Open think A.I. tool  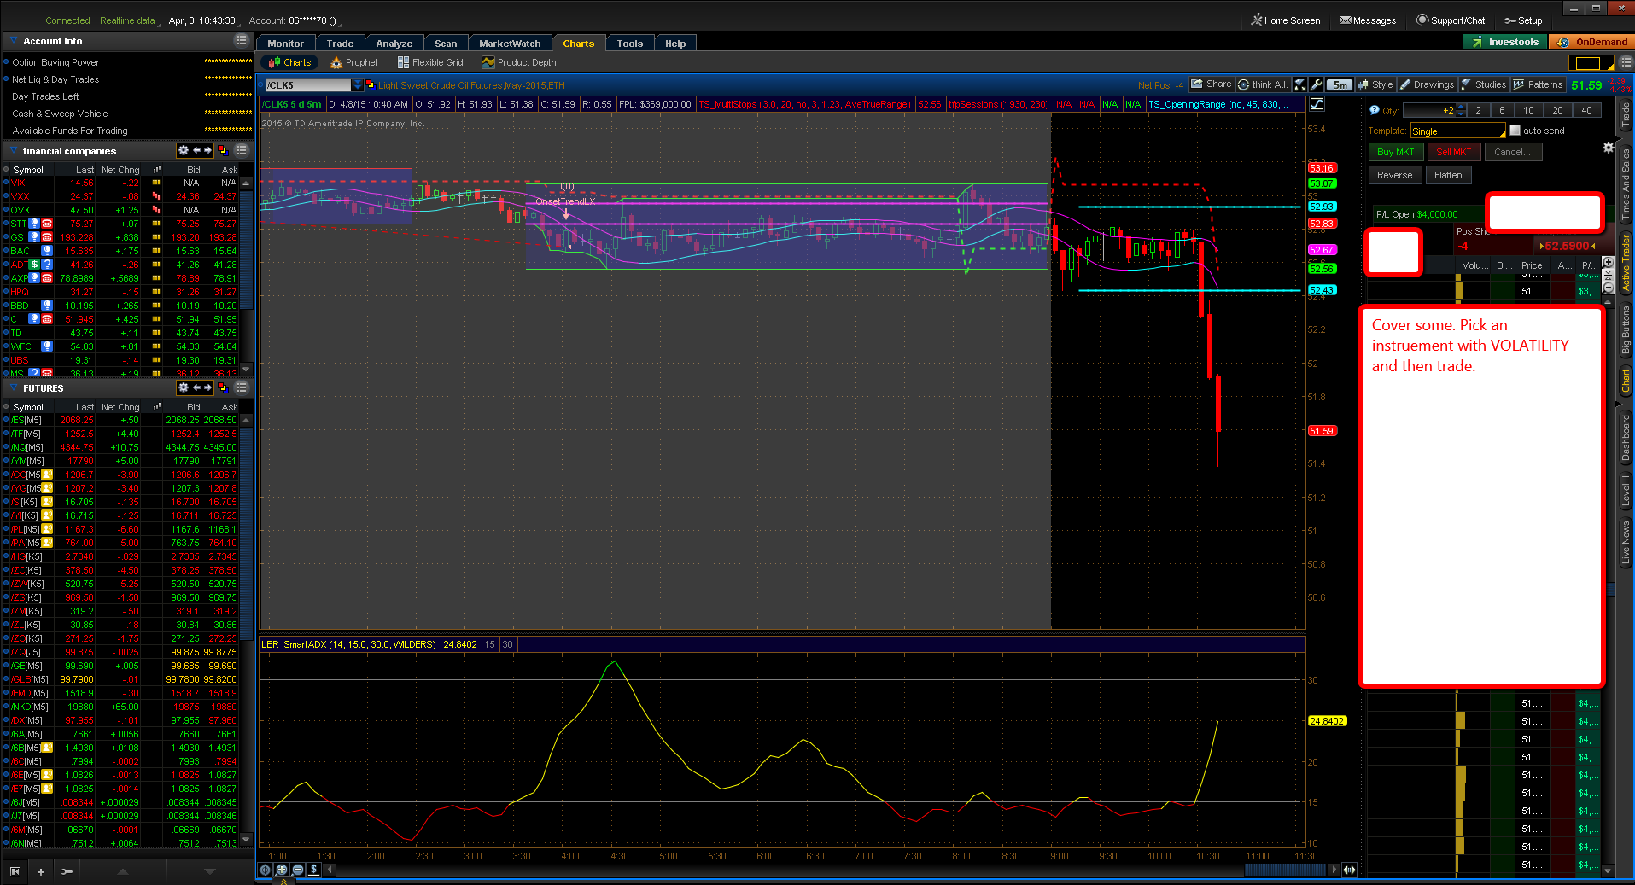1262,84
